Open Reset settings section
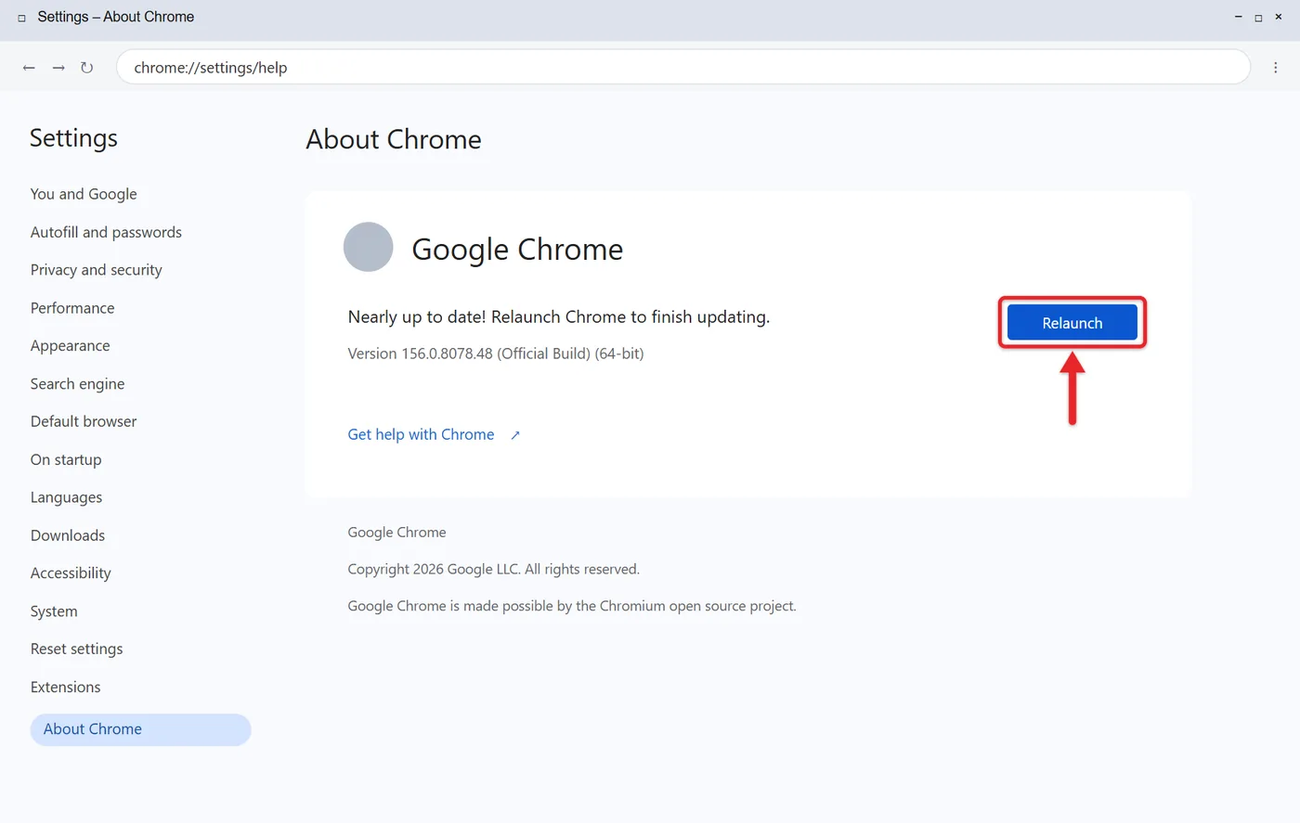Screen dimensions: 1300x823 click(76, 649)
